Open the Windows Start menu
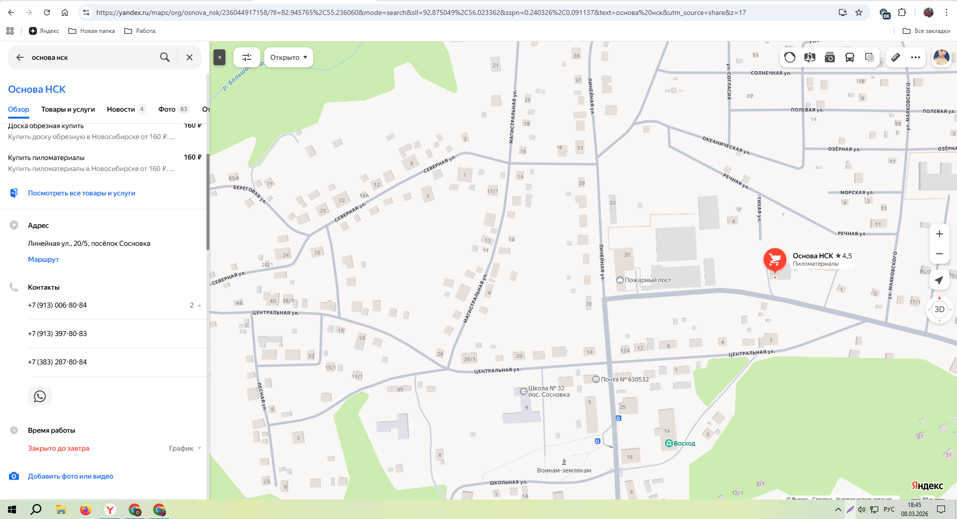Screen dimensions: 957x519 tap(12, 510)
